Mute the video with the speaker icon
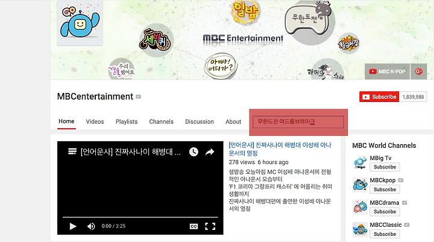Image resolution: width=434 pixels, height=242 pixels. (x=91, y=226)
